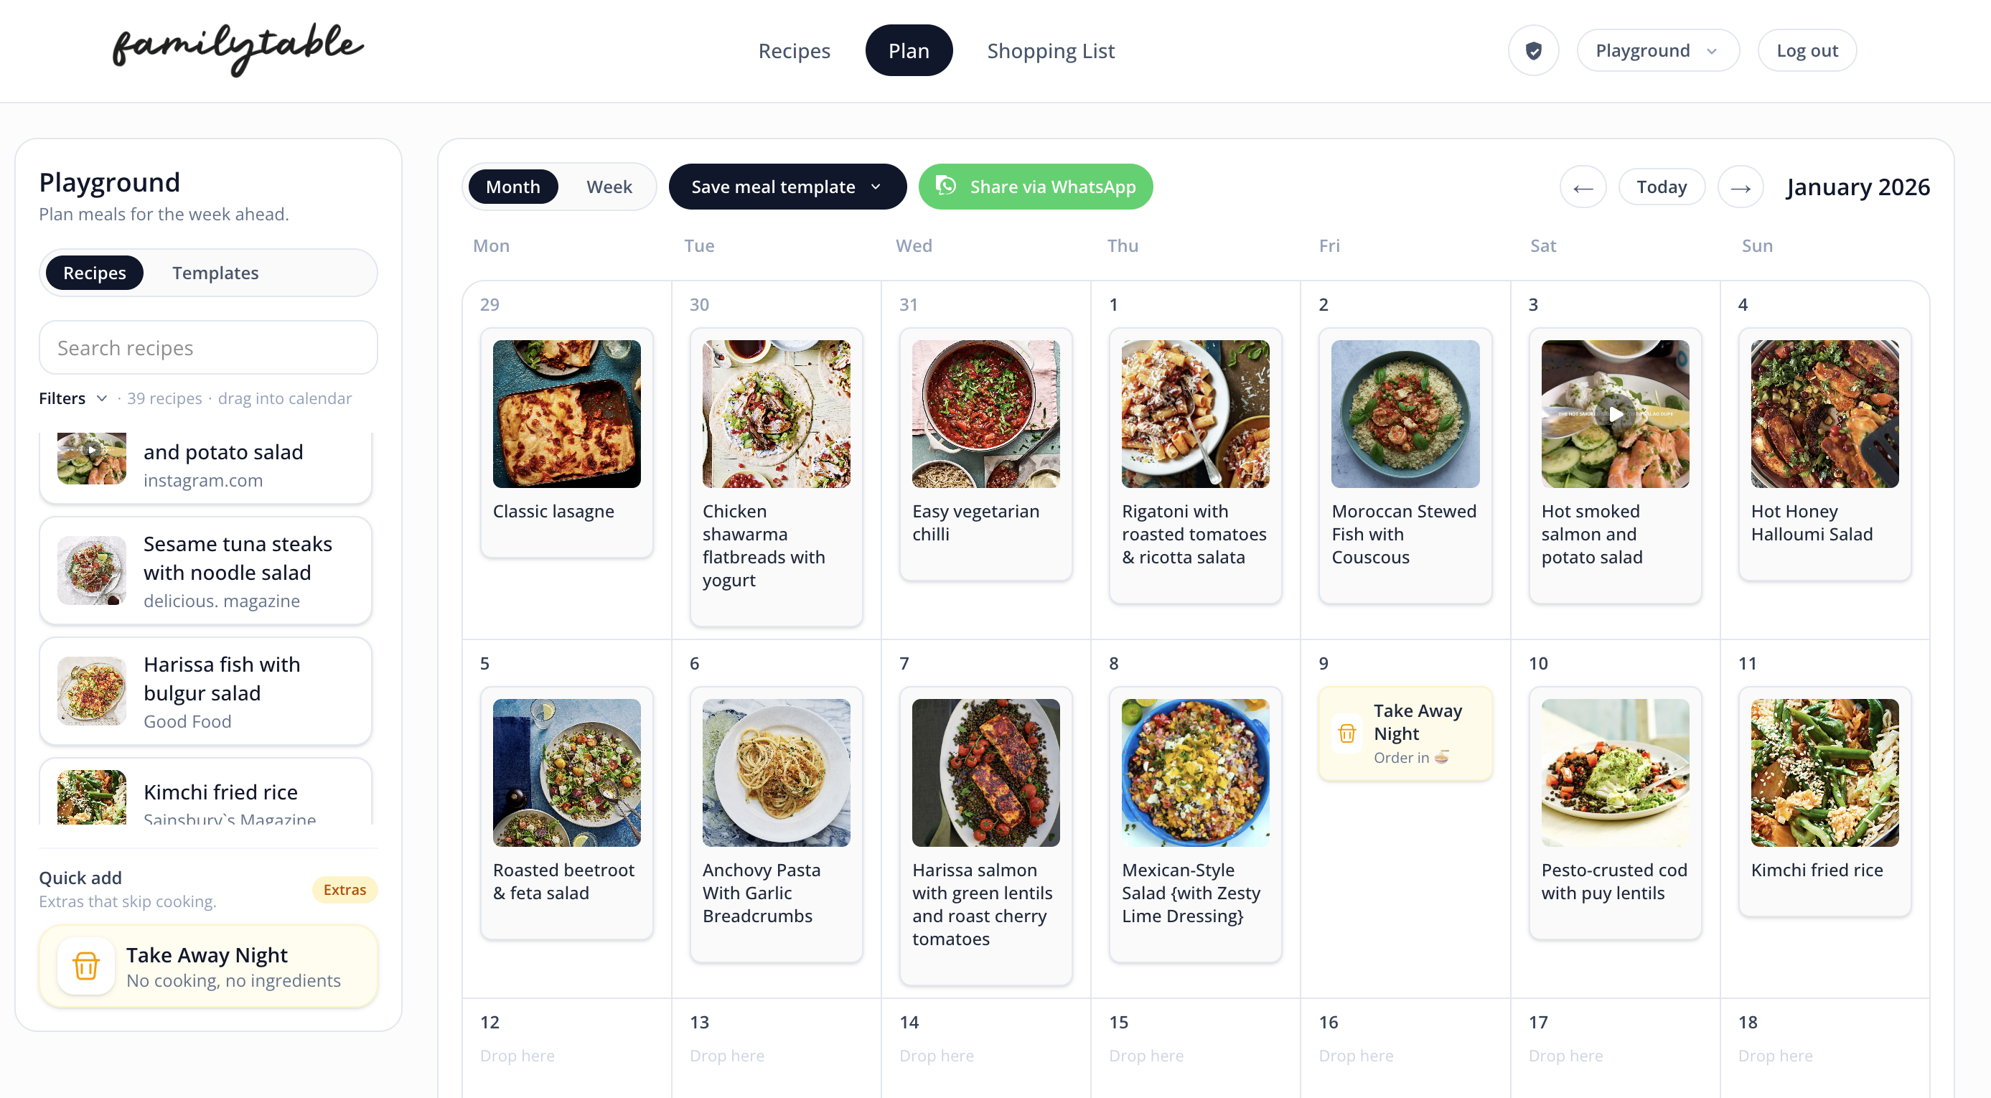Screen dimensions: 1991x1098
Task: Click the play icon on the Hot smoked salmon thumbnail
Action: point(1616,415)
